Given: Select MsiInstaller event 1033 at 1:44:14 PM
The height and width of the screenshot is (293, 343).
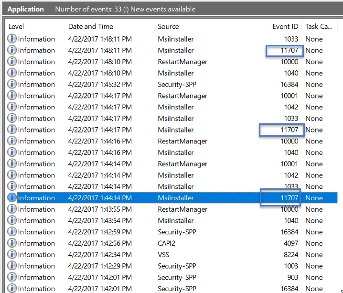Looking at the screenshot, I should pos(171,186).
